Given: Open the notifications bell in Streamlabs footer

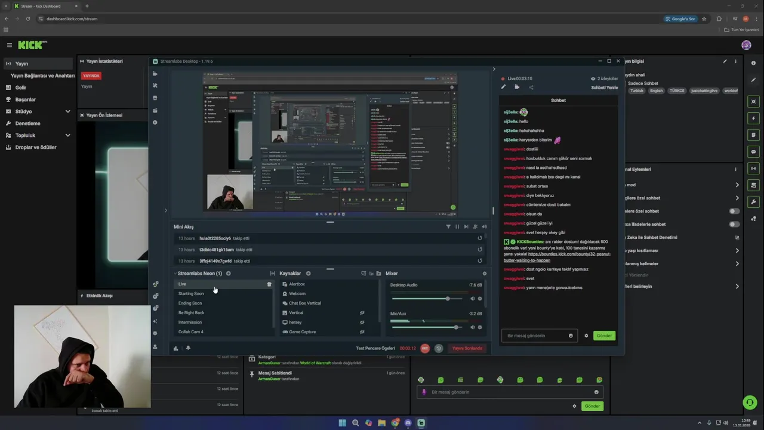Looking at the screenshot, I should pos(188,348).
